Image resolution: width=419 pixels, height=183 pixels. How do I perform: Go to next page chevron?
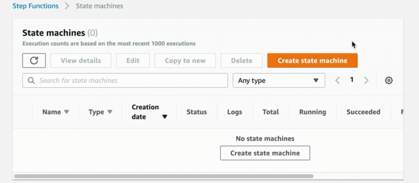point(366,81)
